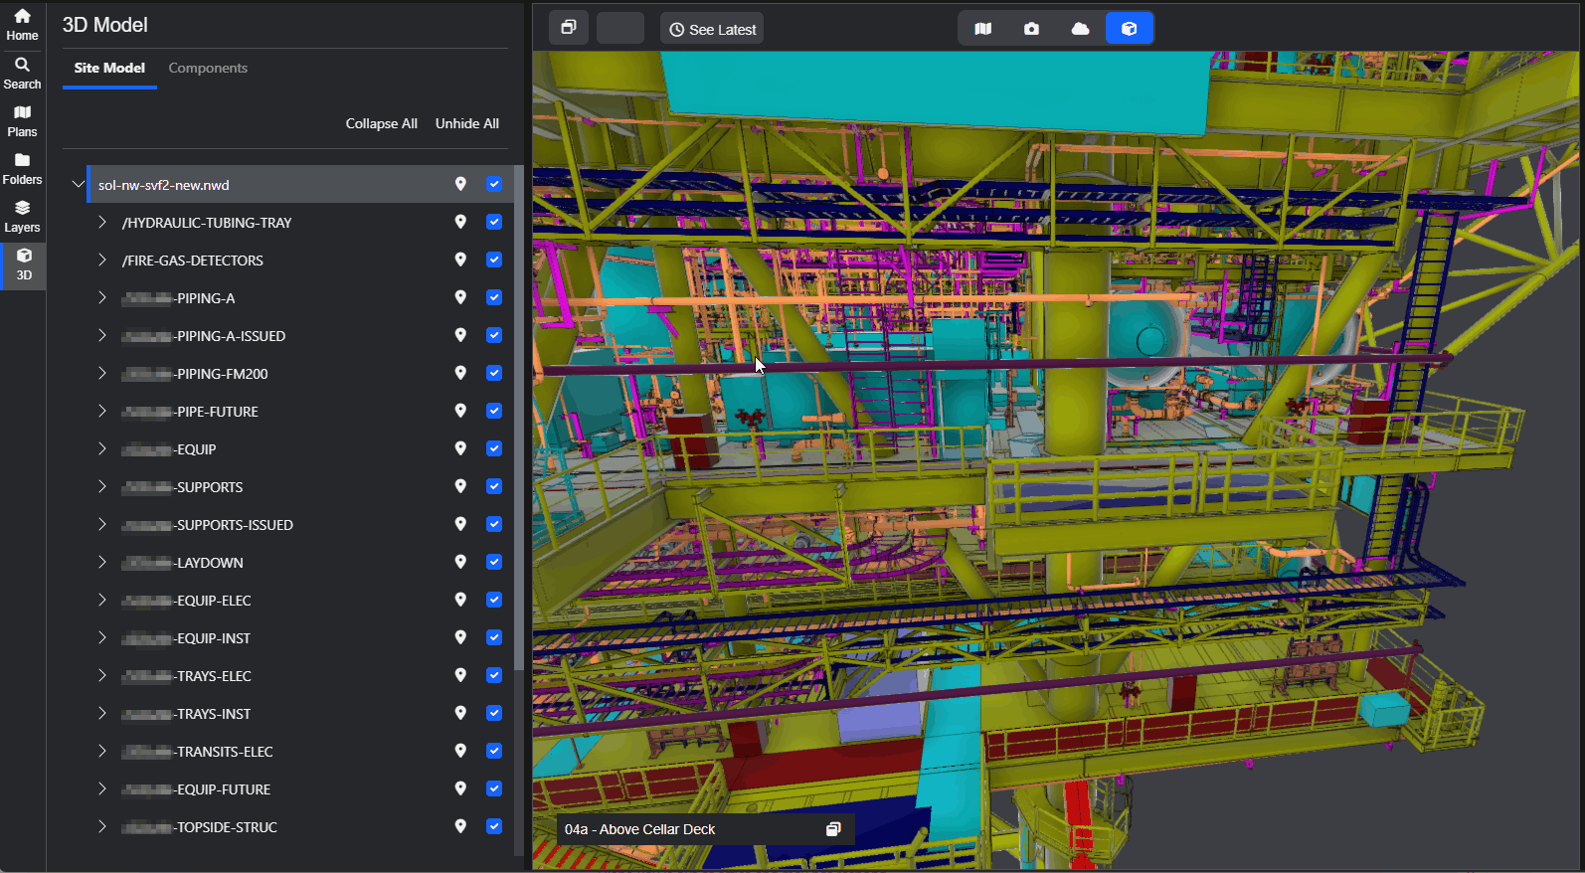Click the 3D Model panel title
The image size is (1585, 873).
(104, 25)
